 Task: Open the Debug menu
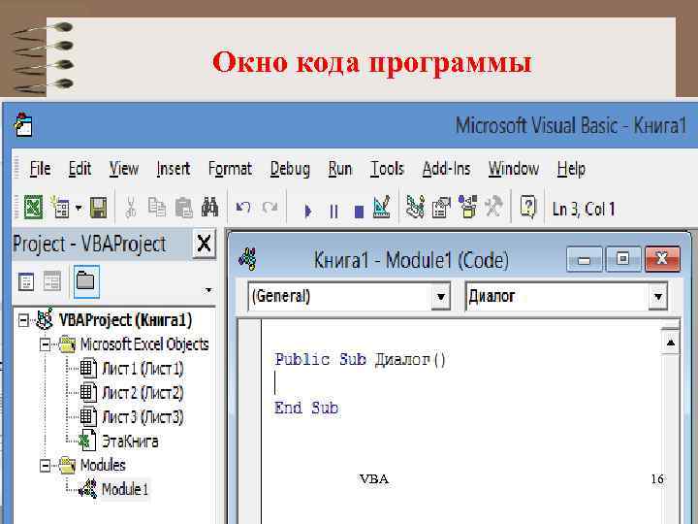[x=290, y=169]
